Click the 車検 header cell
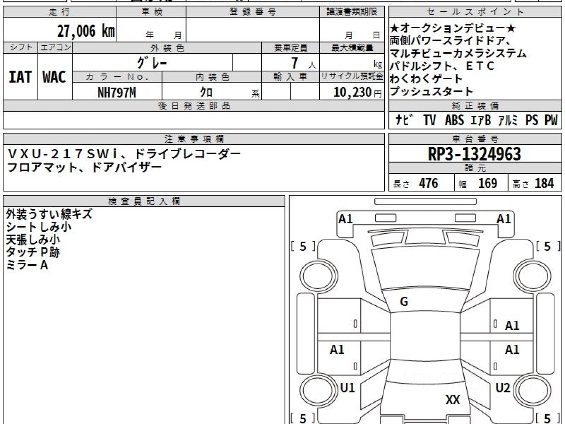Screen dimensions: 565x424 [x=152, y=12]
